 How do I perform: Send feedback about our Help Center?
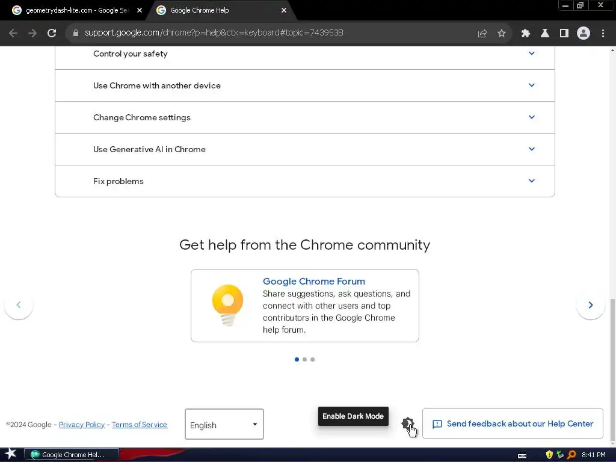point(513,423)
